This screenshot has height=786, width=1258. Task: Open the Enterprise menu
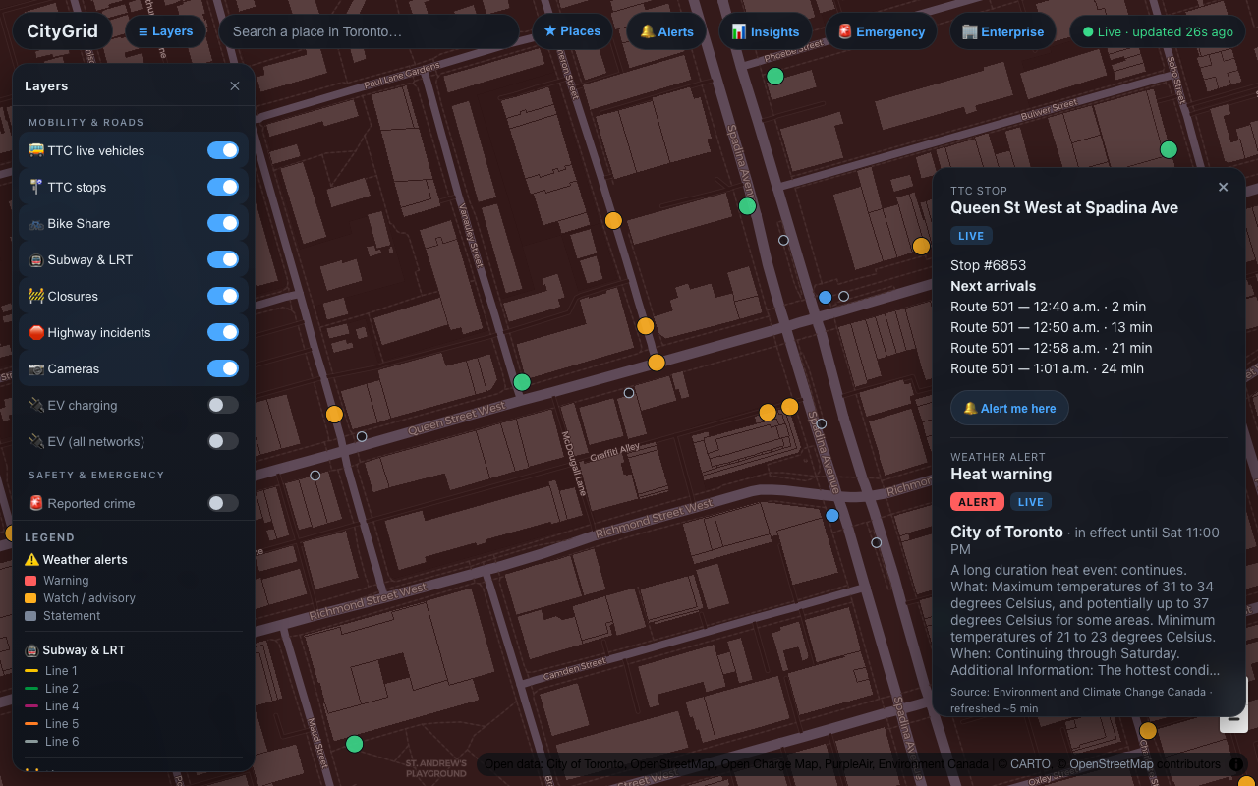(1002, 31)
